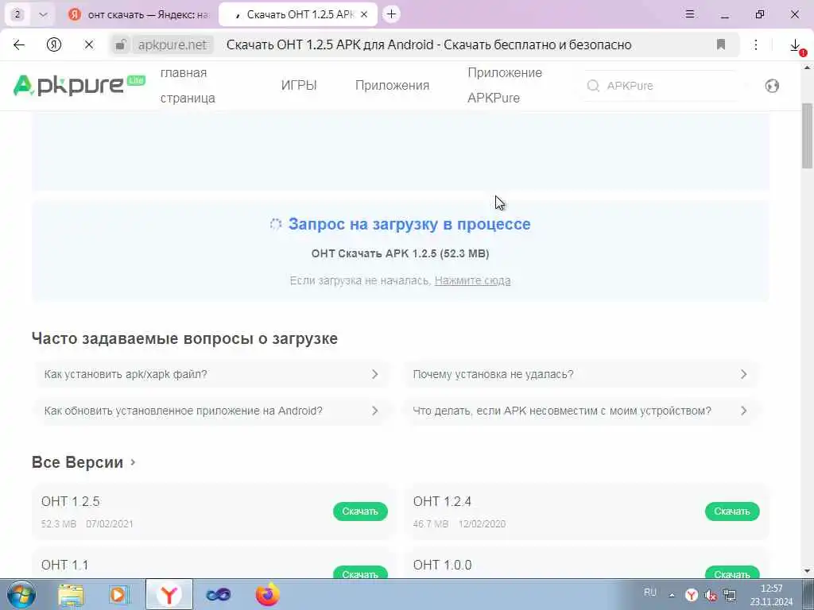Stop page loading with X button
This screenshot has height=610, width=814.
(89, 45)
